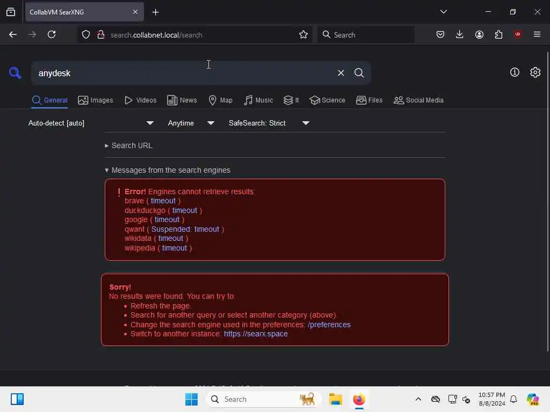Image resolution: width=550 pixels, height=412 pixels.
Task: Switch to General category tab
Action: [x=49, y=100]
